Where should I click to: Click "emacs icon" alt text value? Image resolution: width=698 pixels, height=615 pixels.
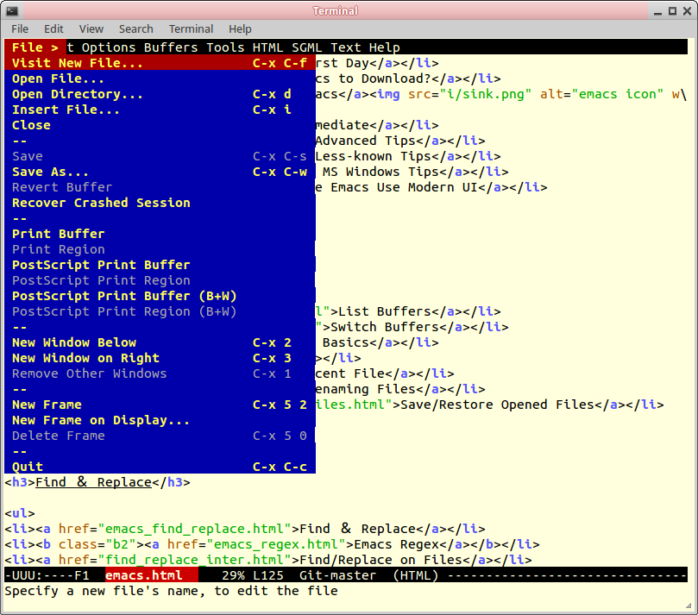tap(618, 94)
